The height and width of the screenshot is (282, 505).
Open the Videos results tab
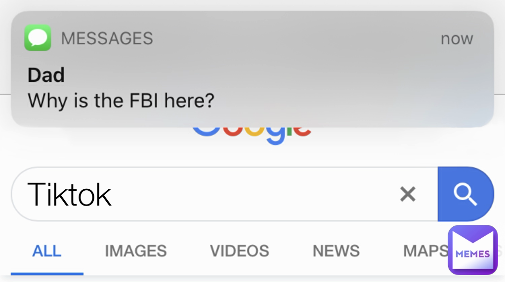239,251
